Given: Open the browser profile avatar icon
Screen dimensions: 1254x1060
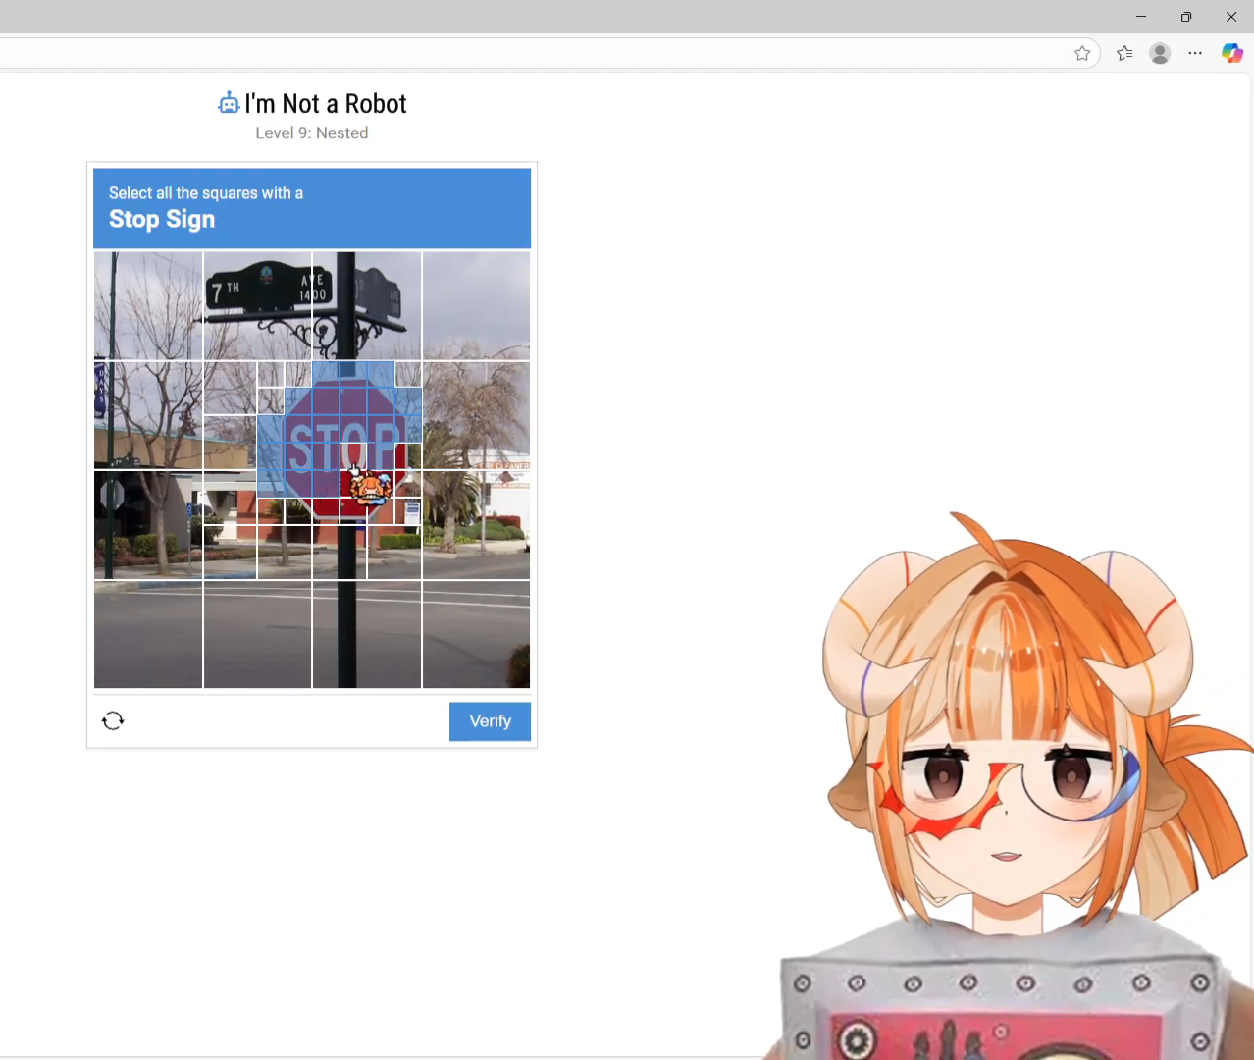Looking at the screenshot, I should coord(1160,53).
